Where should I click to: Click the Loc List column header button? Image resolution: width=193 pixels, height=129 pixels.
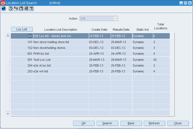click(22, 29)
